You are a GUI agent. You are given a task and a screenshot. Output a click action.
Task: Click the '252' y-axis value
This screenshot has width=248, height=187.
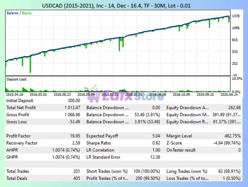235,64
